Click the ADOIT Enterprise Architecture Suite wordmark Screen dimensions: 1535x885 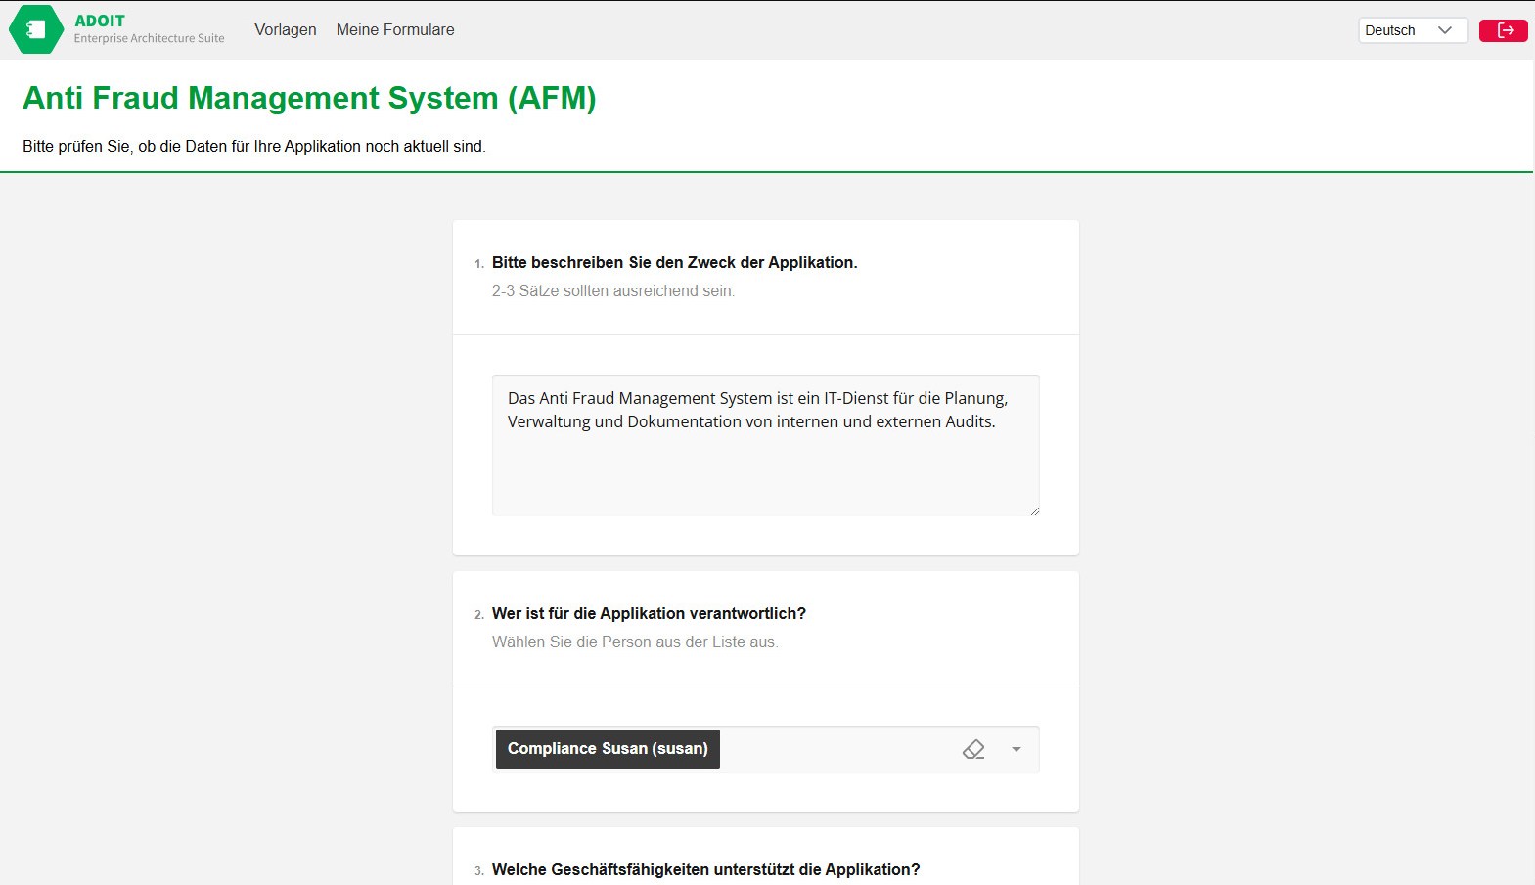(149, 29)
